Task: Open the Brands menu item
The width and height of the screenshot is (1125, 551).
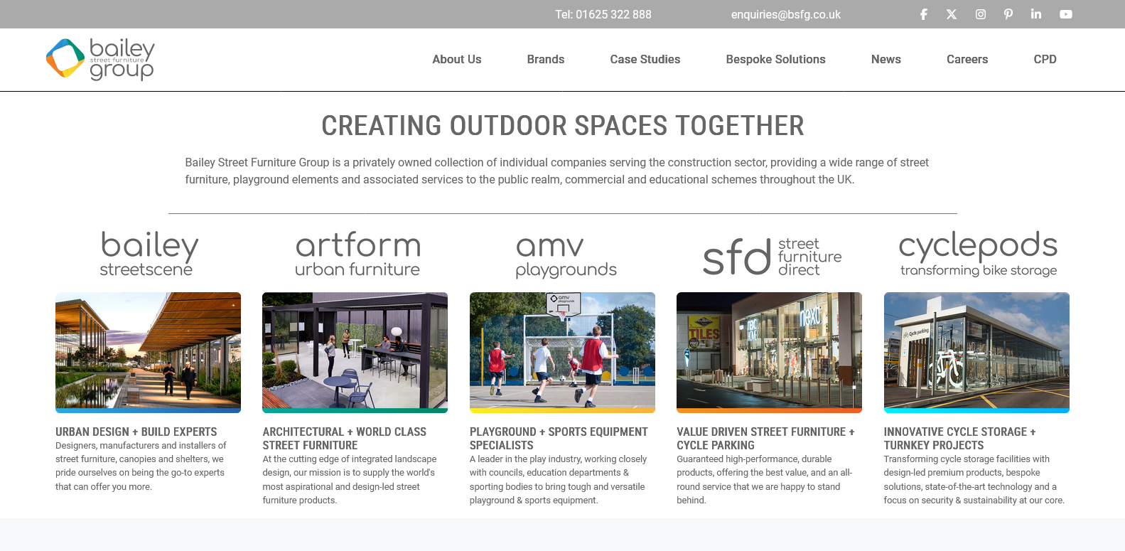Action: click(546, 60)
